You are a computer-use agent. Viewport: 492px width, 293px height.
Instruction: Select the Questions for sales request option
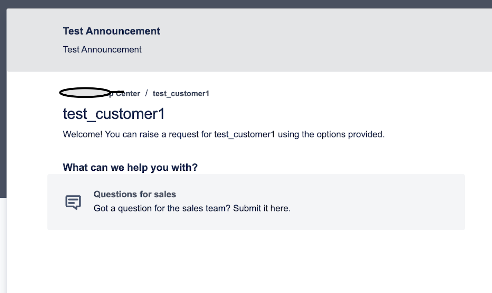[x=135, y=194]
